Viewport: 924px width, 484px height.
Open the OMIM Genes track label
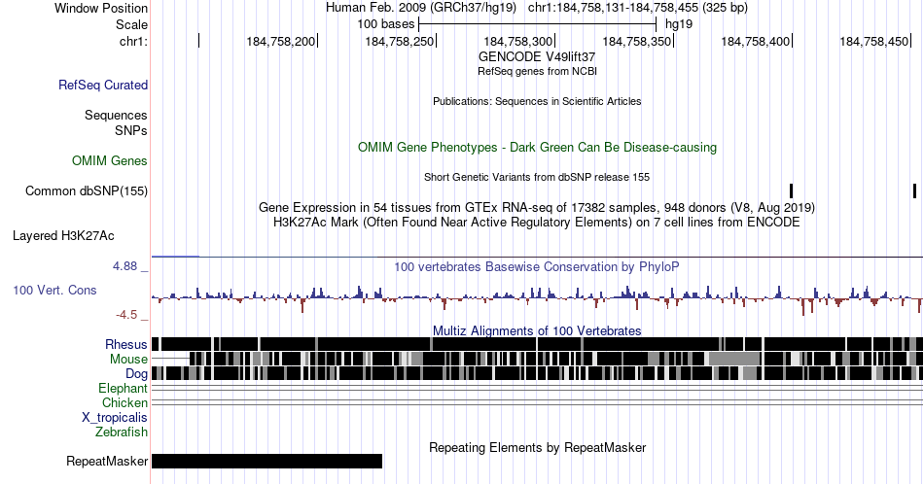click(110, 160)
